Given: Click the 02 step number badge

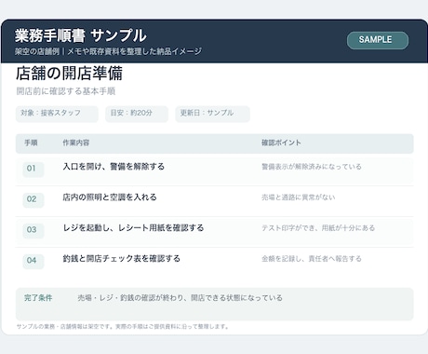Looking at the screenshot, I should [33, 199].
